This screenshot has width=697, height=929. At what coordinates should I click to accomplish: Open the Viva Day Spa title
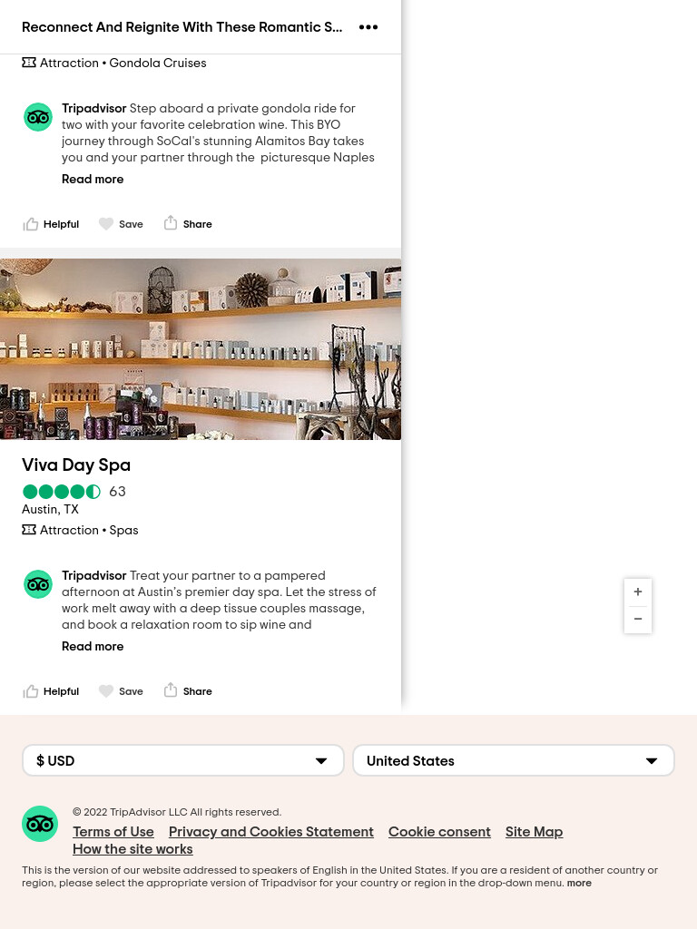[76, 465]
